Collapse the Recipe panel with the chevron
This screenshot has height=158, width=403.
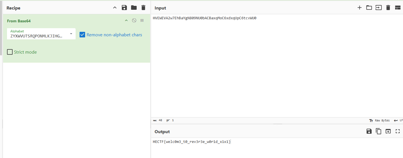point(115,8)
